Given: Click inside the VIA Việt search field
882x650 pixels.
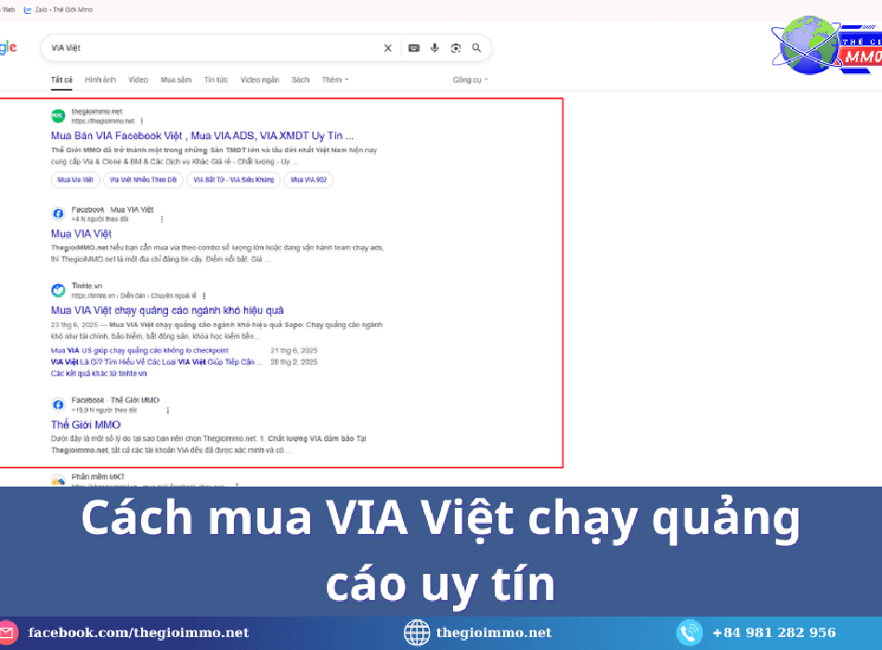Looking at the screenshot, I should (214, 48).
